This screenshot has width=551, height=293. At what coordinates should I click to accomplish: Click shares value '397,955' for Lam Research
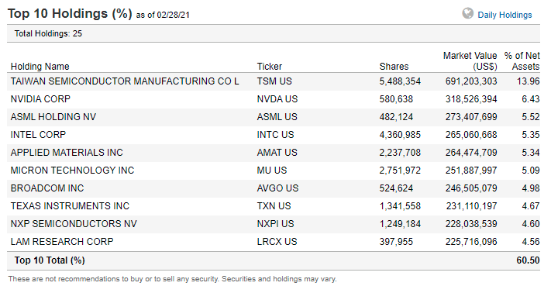point(396,242)
